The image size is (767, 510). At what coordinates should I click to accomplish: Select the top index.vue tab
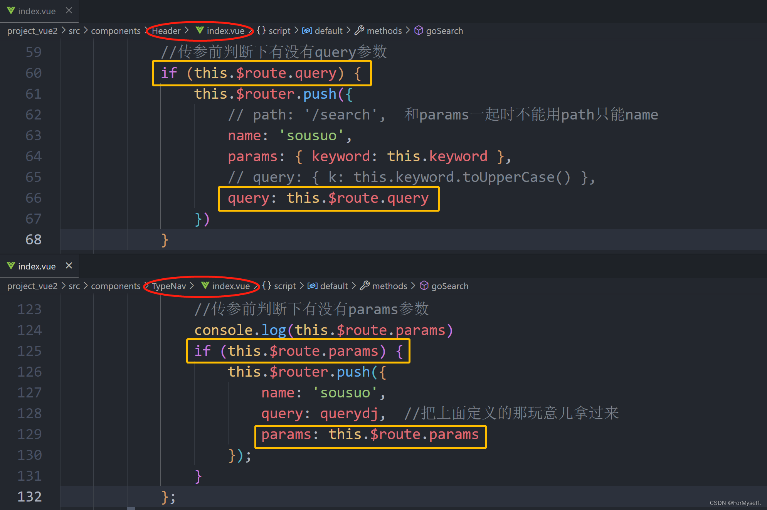(x=39, y=11)
